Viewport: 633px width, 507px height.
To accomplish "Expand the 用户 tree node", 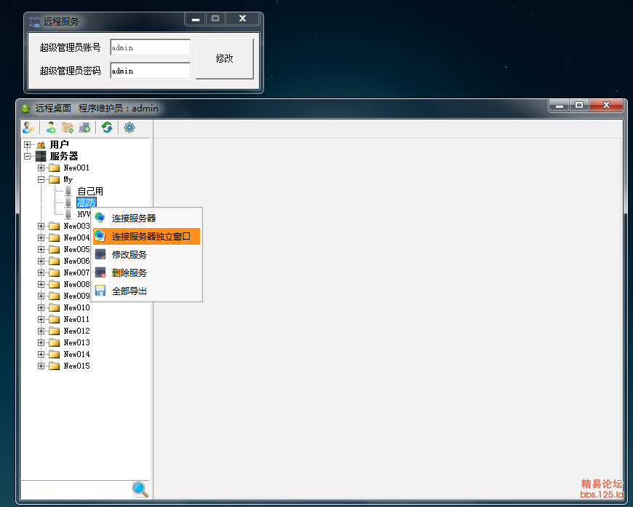I will [x=28, y=145].
